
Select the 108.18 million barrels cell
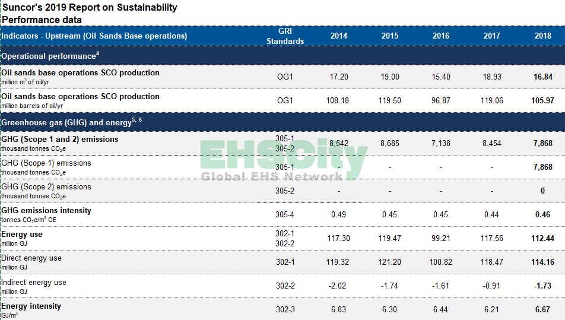[x=338, y=100]
